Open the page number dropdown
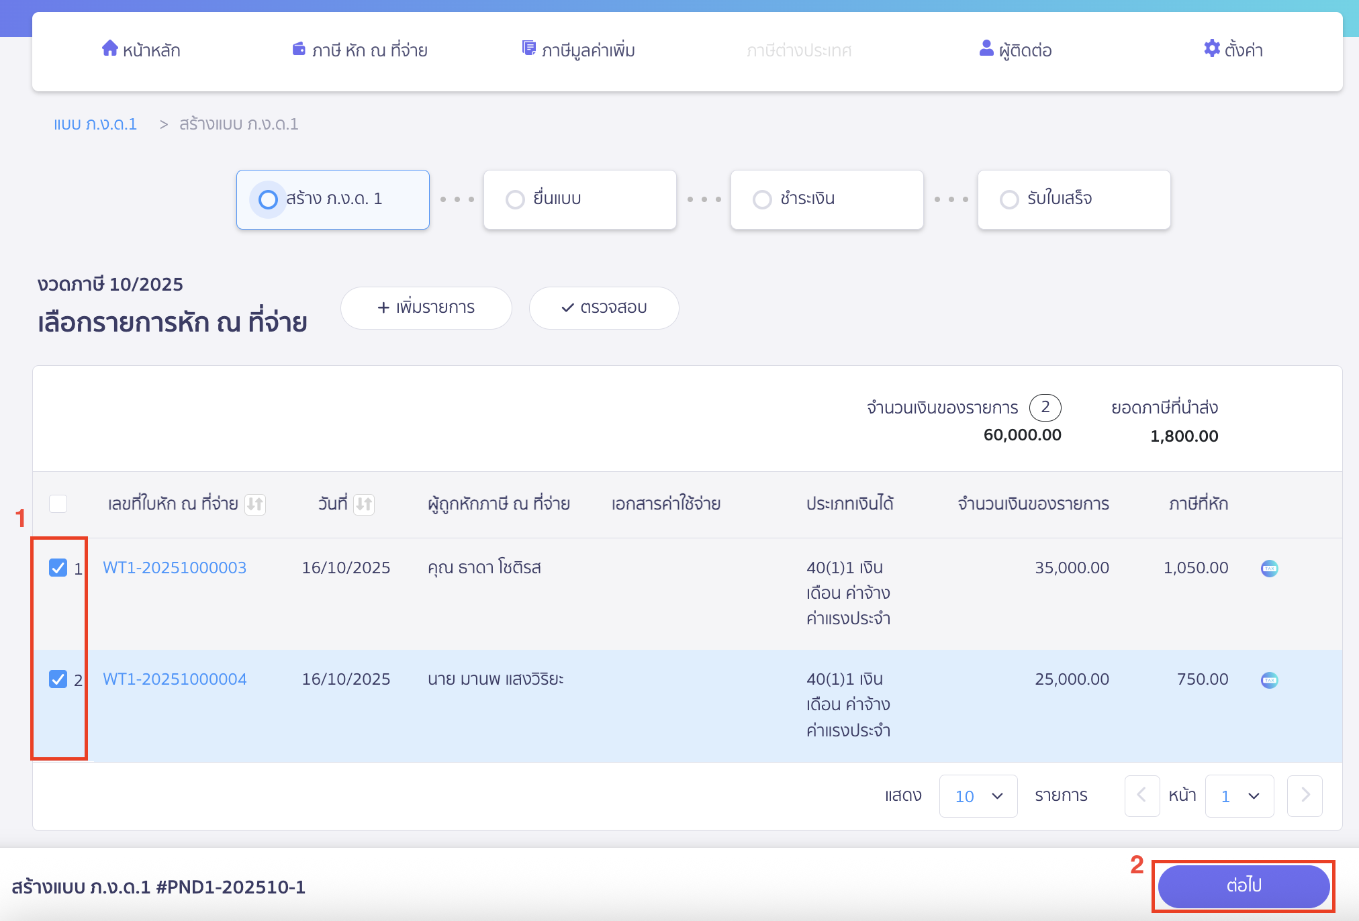1359x921 pixels. pos(1239,796)
